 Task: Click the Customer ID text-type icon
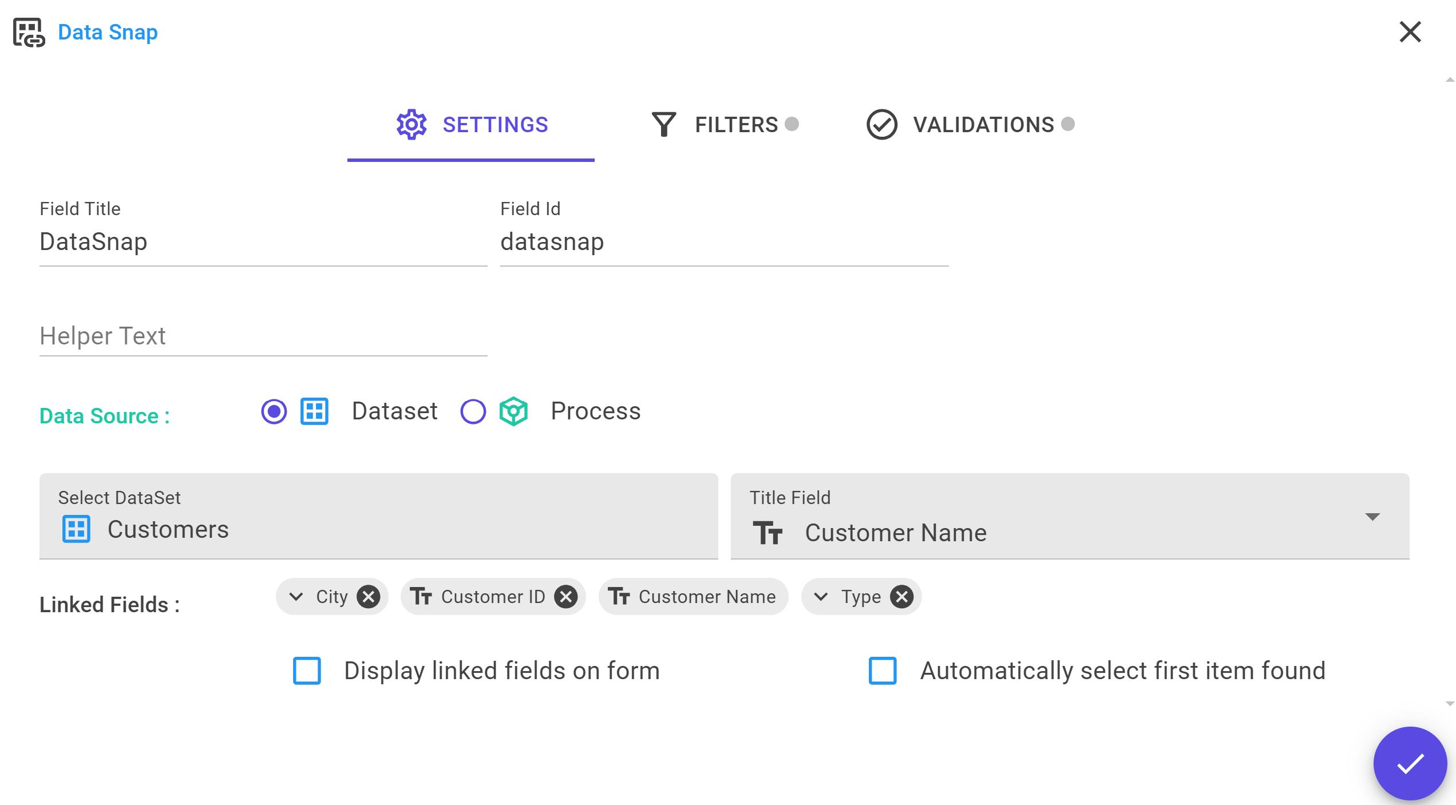tap(421, 597)
